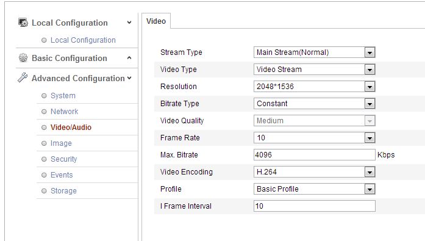Click the Frame Rate label
Viewport: 425px width, 241px height.
(180, 138)
